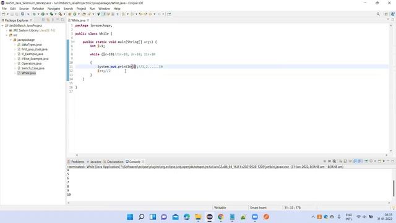Open Eclipse from the Windows taskbar
This screenshot has height=223, width=396.
click(x=209, y=217)
